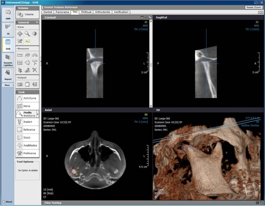Viewport: 265px width, 206px height.
Task: Collapse the Measure section
Action: click(27, 49)
